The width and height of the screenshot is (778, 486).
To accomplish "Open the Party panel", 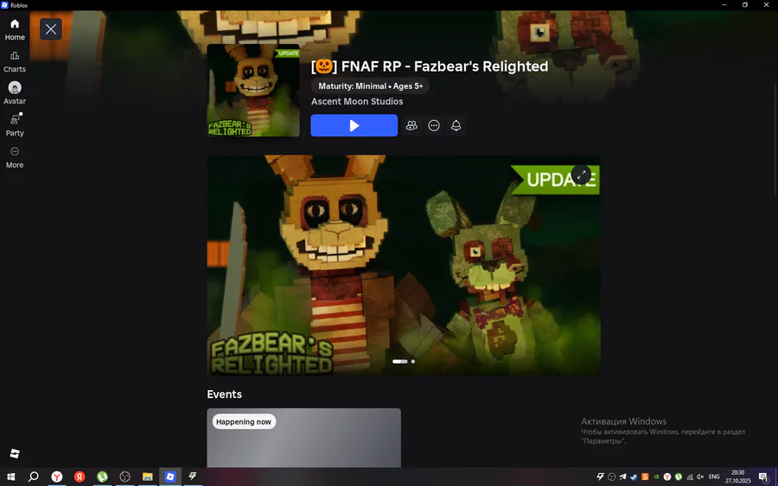I will pyautogui.click(x=15, y=125).
